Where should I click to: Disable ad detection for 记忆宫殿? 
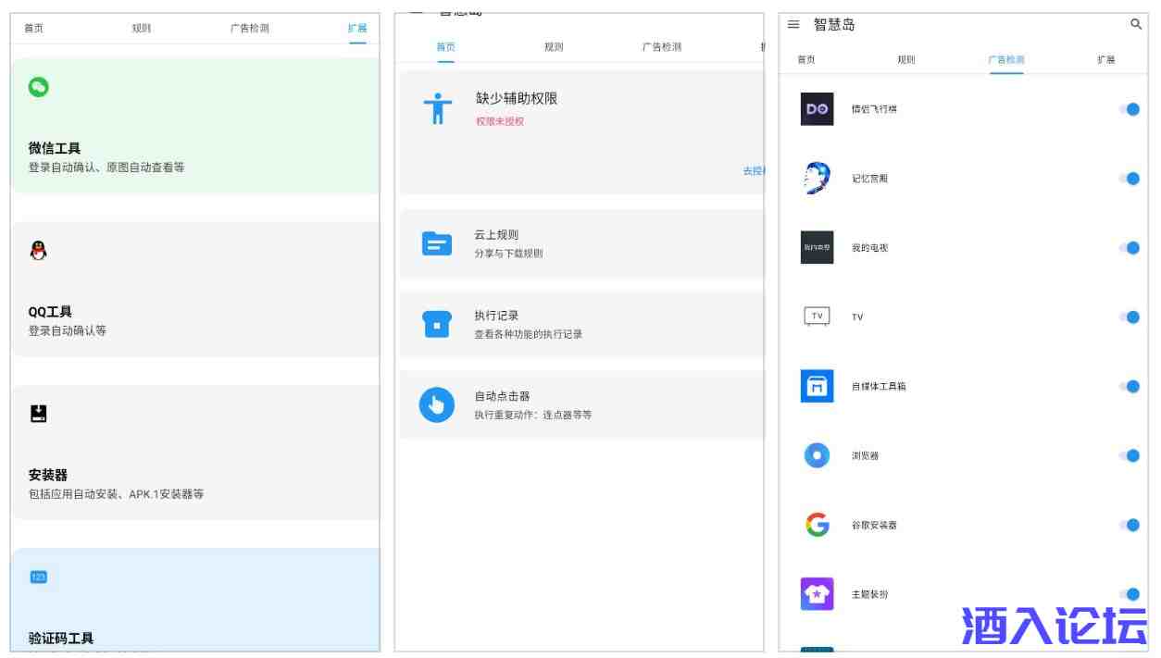click(x=1129, y=179)
